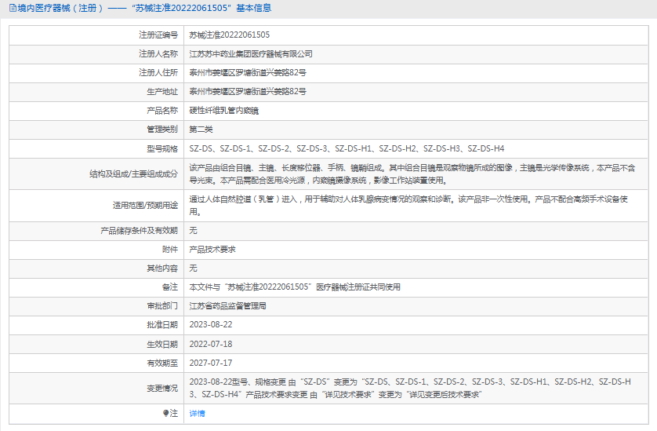
Task: Click the 结构及组成/主要组成成分 label
Action: [133, 173]
